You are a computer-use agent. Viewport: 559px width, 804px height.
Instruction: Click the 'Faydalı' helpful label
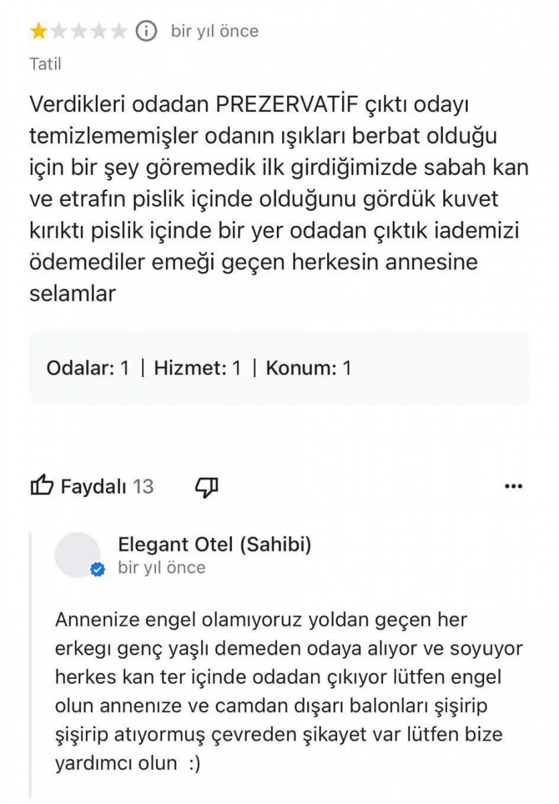coord(94,486)
